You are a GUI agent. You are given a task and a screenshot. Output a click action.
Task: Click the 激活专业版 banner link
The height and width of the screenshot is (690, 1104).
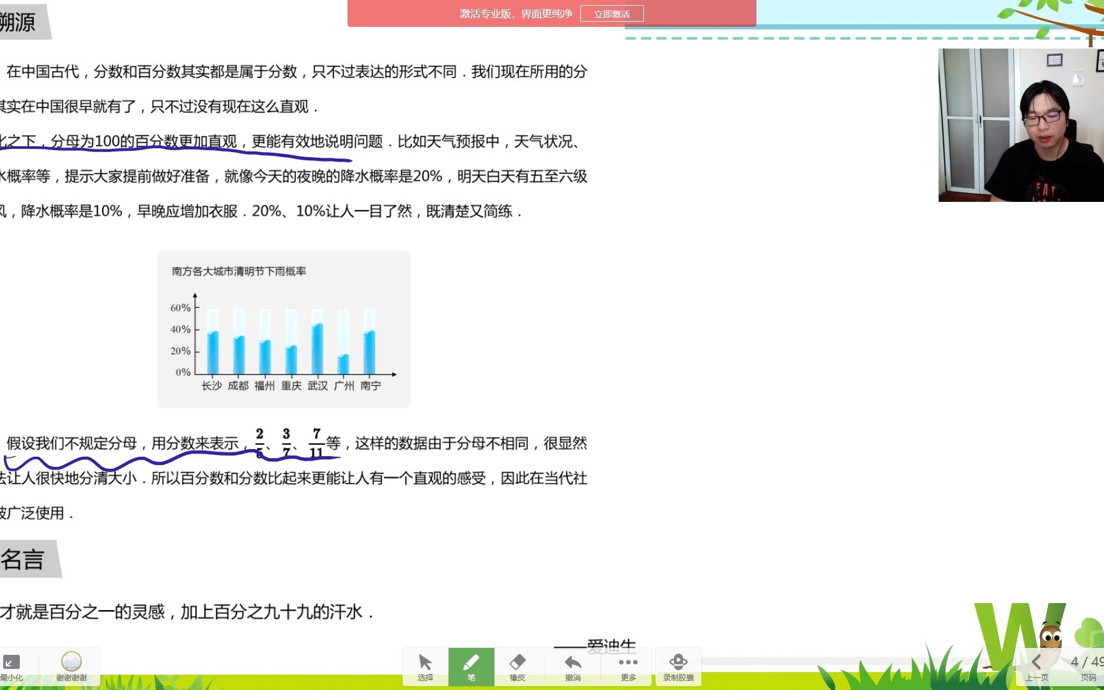[515, 13]
